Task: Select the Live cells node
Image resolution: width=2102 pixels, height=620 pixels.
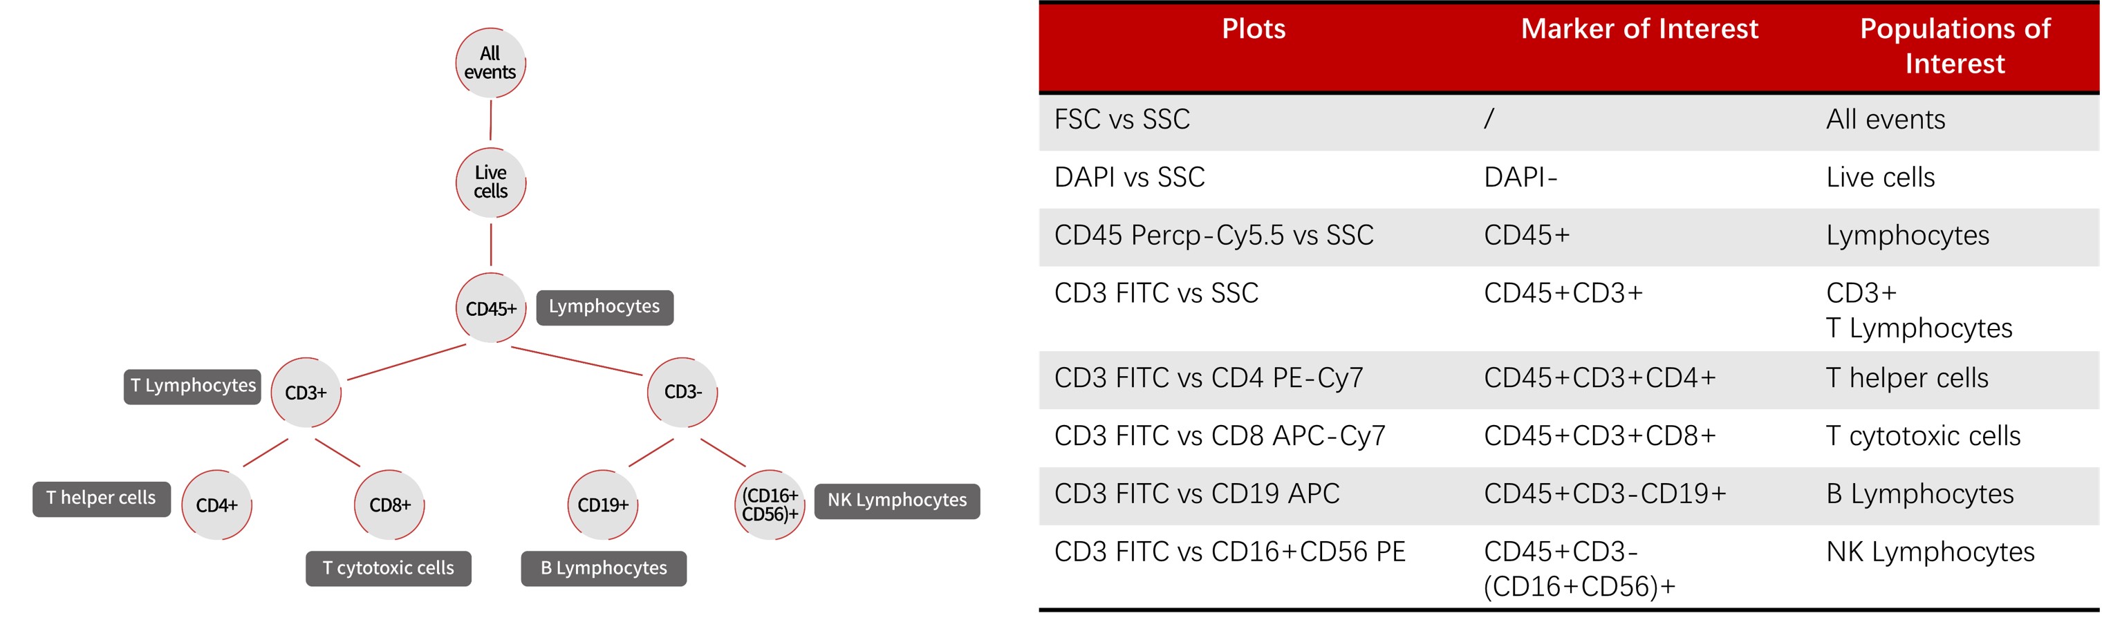Action: tap(490, 182)
